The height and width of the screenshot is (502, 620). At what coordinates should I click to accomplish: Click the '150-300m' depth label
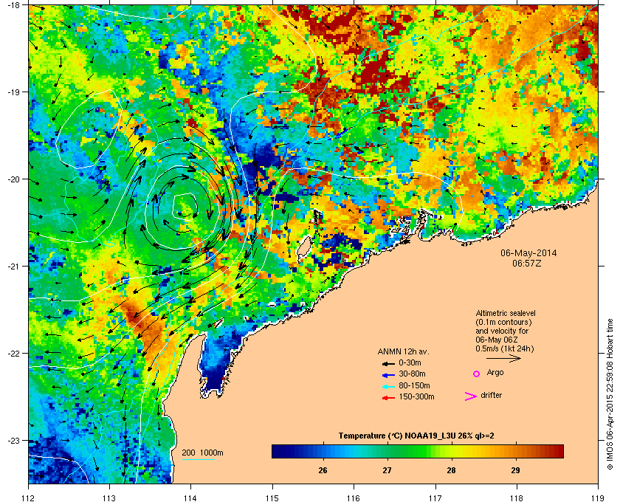[416, 396]
